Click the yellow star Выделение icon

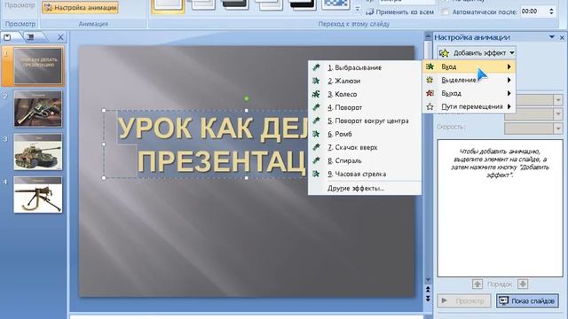point(430,80)
